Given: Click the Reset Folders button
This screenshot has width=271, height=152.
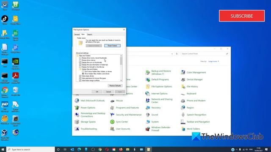Looking at the screenshot, I should (x=112, y=46).
